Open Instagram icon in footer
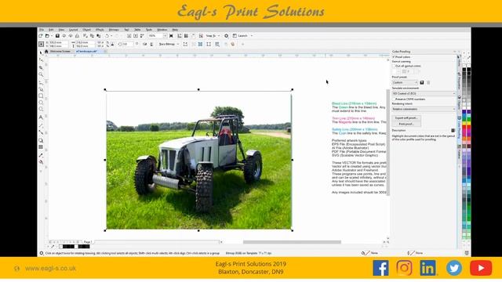Screen dimensions: 502x282 (x=405, y=268)
